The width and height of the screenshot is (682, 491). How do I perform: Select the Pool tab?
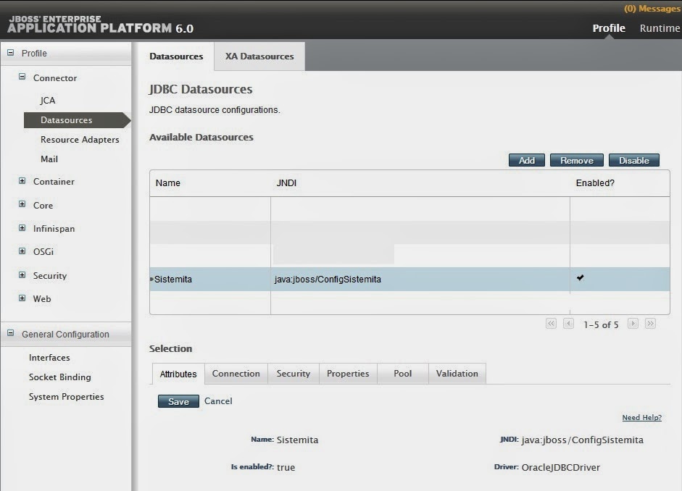pos(403,374)
